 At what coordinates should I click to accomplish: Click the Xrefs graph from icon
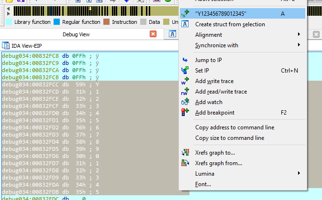(x=186, y=163)
